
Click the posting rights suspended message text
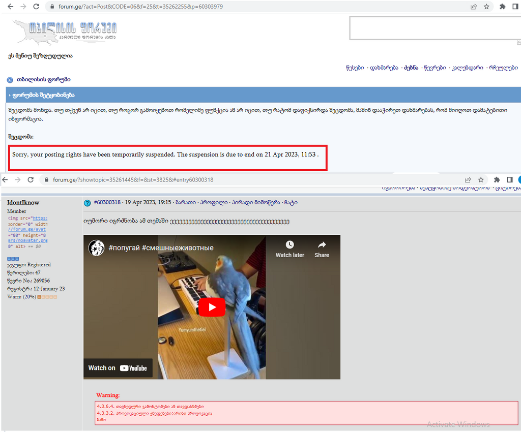[x=165, y=155]
